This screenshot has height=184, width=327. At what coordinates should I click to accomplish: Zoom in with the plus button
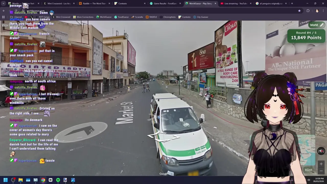(321, 164)
